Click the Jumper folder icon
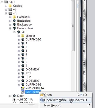The height and width of the screenshot is (108, 95). [x=23, y=36]
